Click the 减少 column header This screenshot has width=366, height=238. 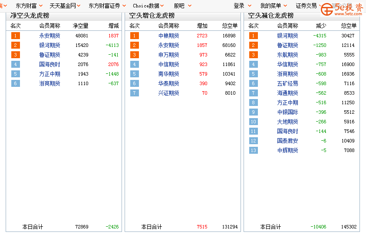pos(321,26)
